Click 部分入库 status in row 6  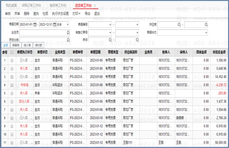point(24,101)
